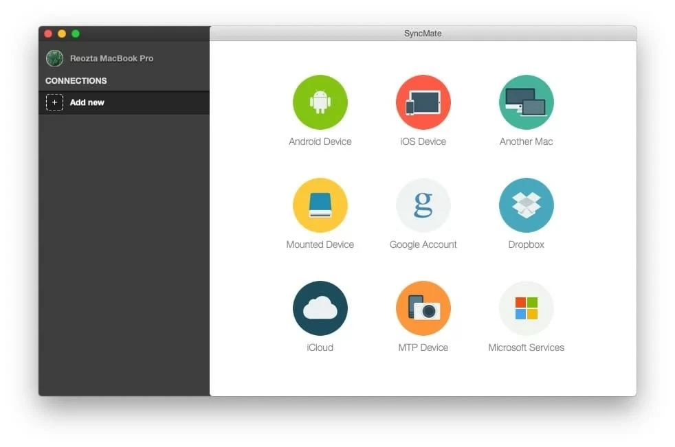Click the iOS Device label
675x447 pixels.
[x=423, y=141]
